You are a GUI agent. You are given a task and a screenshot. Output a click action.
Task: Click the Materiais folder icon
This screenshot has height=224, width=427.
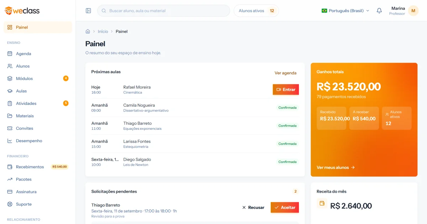[10, 116]
